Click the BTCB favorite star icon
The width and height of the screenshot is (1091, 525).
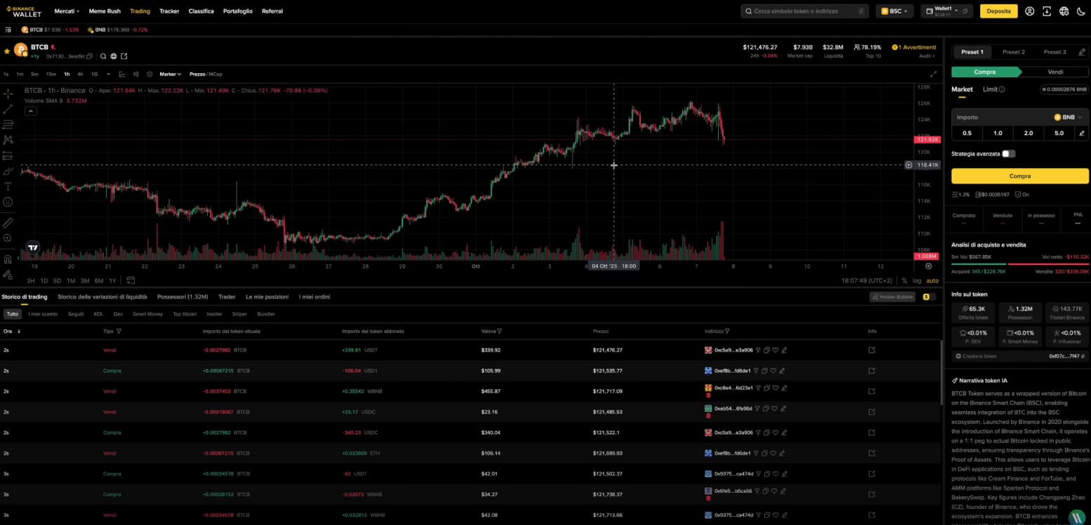pyautogui.click(x=7, y=51)
